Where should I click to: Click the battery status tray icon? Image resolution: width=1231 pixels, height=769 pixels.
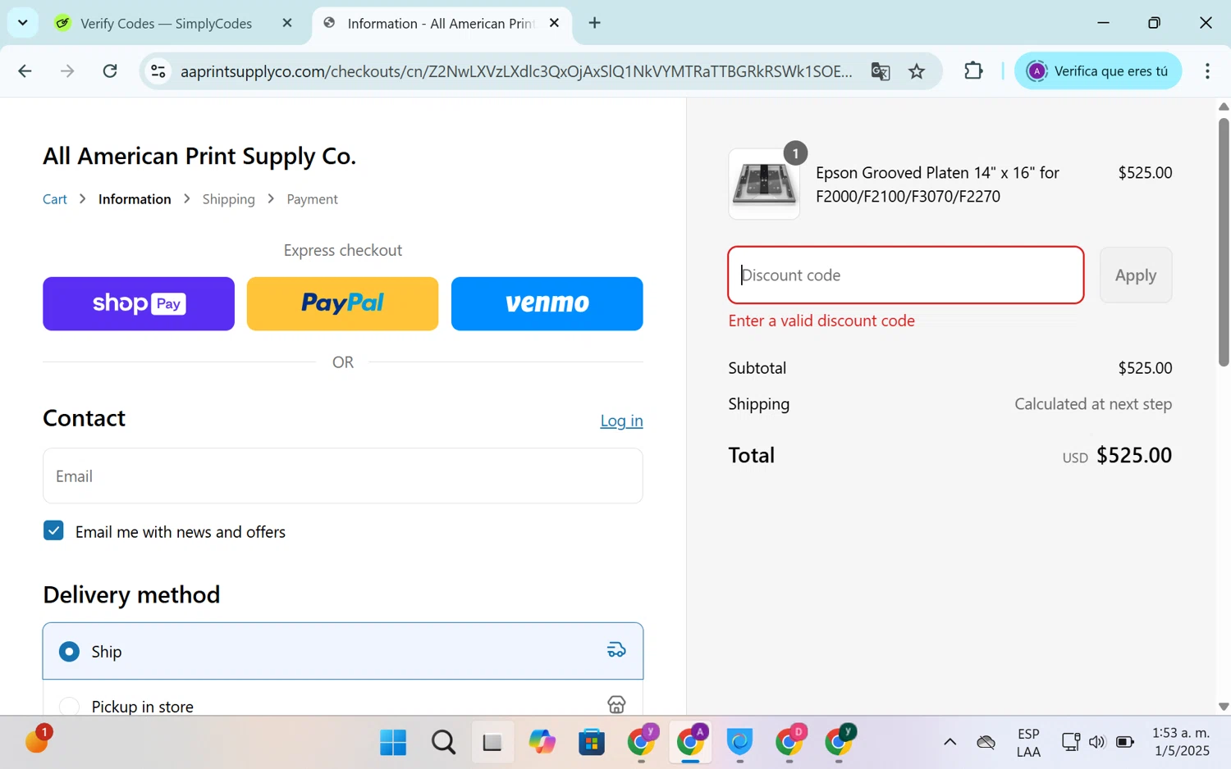point(1125,743)
